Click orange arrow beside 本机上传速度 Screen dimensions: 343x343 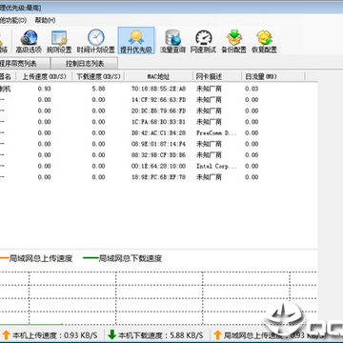tap(6, 334)
